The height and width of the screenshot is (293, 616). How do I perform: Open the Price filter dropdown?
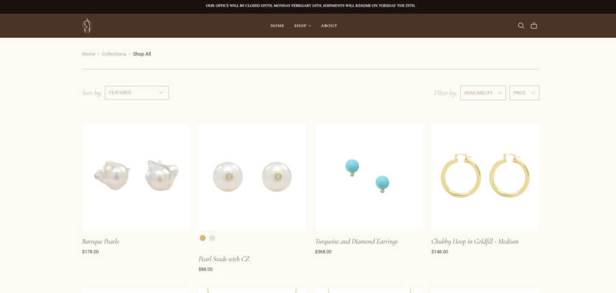point(524,93)
